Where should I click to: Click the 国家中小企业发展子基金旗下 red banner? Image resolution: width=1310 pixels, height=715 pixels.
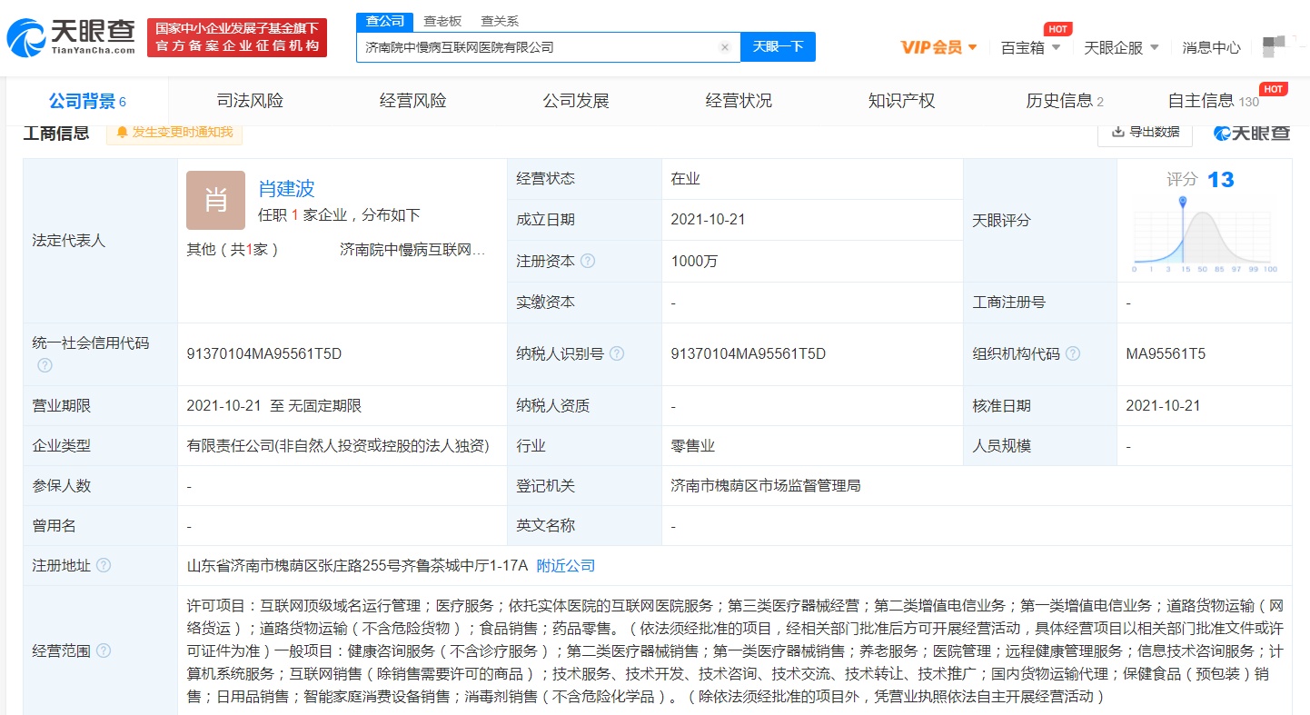click(x=237, y=37)
